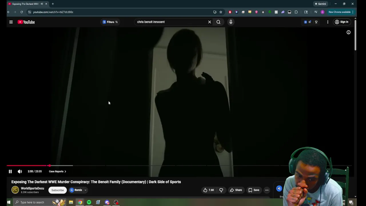Click the 8.39K subscribers text
The image size is (366, 206).
pyautogui.click(x=30, y=192)
